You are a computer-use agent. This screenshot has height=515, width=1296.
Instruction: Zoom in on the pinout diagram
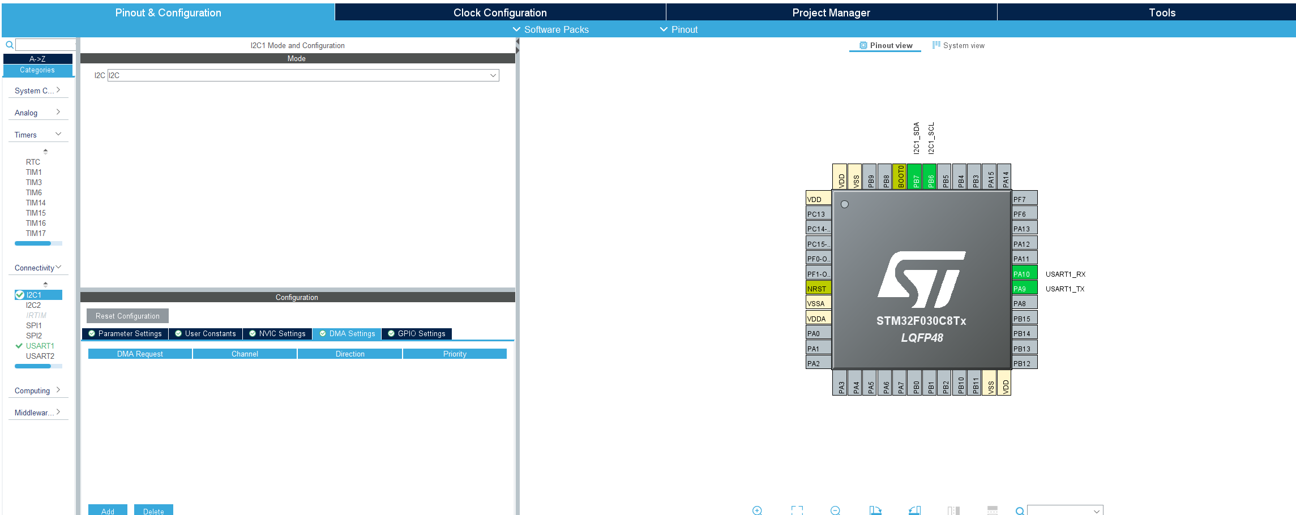click(x=757, y=510)
